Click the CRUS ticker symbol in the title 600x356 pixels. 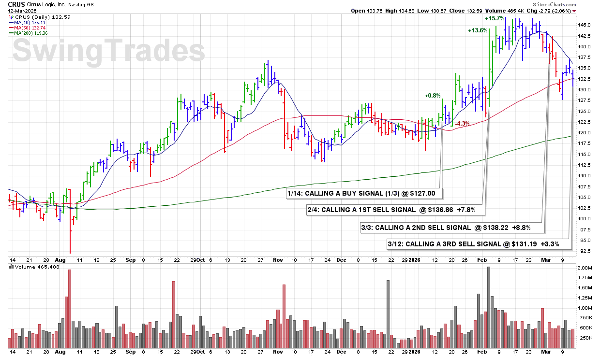pos(17,3)
